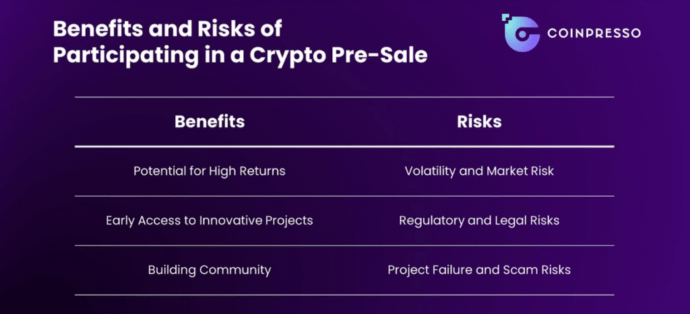Choose 'Early Access to Innovative Projects' entry

tap(210, 220)
